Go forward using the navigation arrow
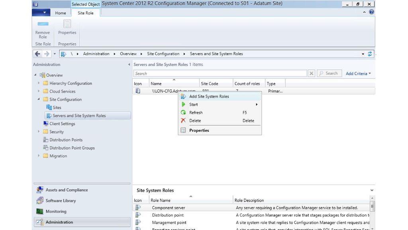Image resolution: width=408 pixels, height=230 pixels. pos(47,54)
